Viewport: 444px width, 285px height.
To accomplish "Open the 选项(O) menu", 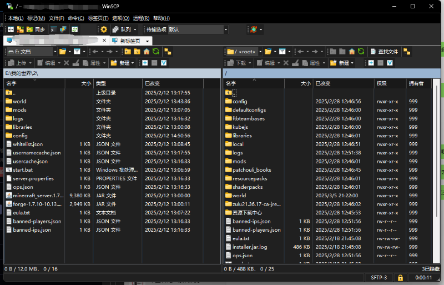I will [x=121, y=18].
